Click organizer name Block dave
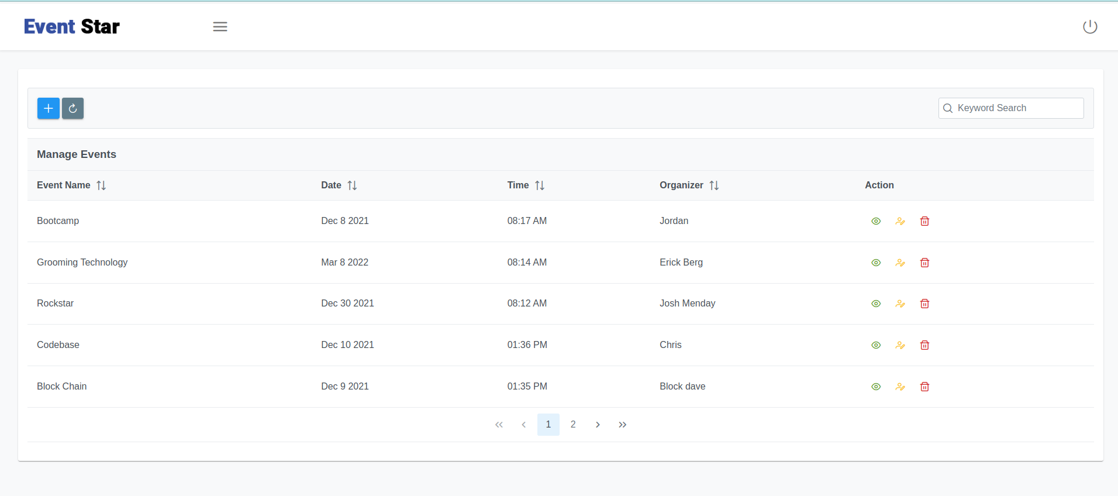This screenshot has width=1118, height=496. point(682,387)
